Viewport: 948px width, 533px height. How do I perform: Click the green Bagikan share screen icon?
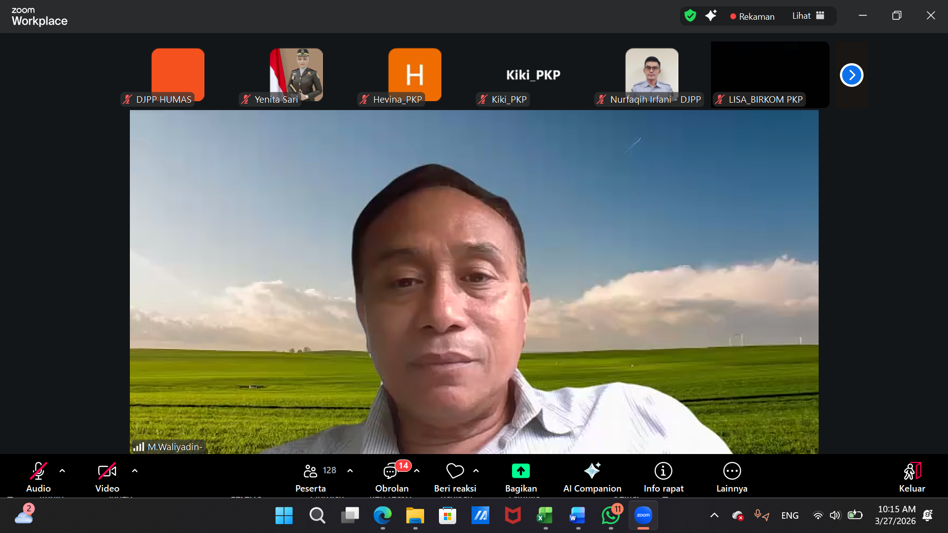[x=520, y=471]
